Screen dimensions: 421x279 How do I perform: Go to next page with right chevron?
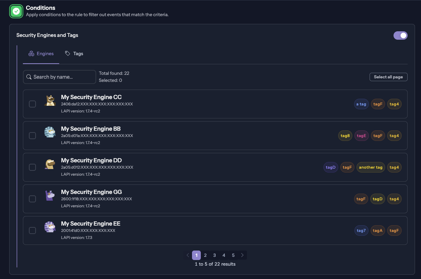pyautogui.click(x=242, y=255)
